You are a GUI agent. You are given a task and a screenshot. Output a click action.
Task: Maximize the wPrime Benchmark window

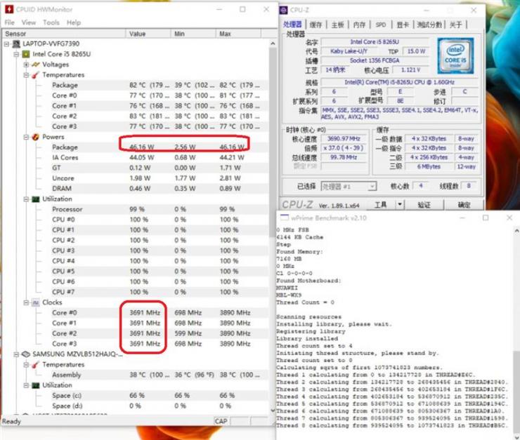486,218
